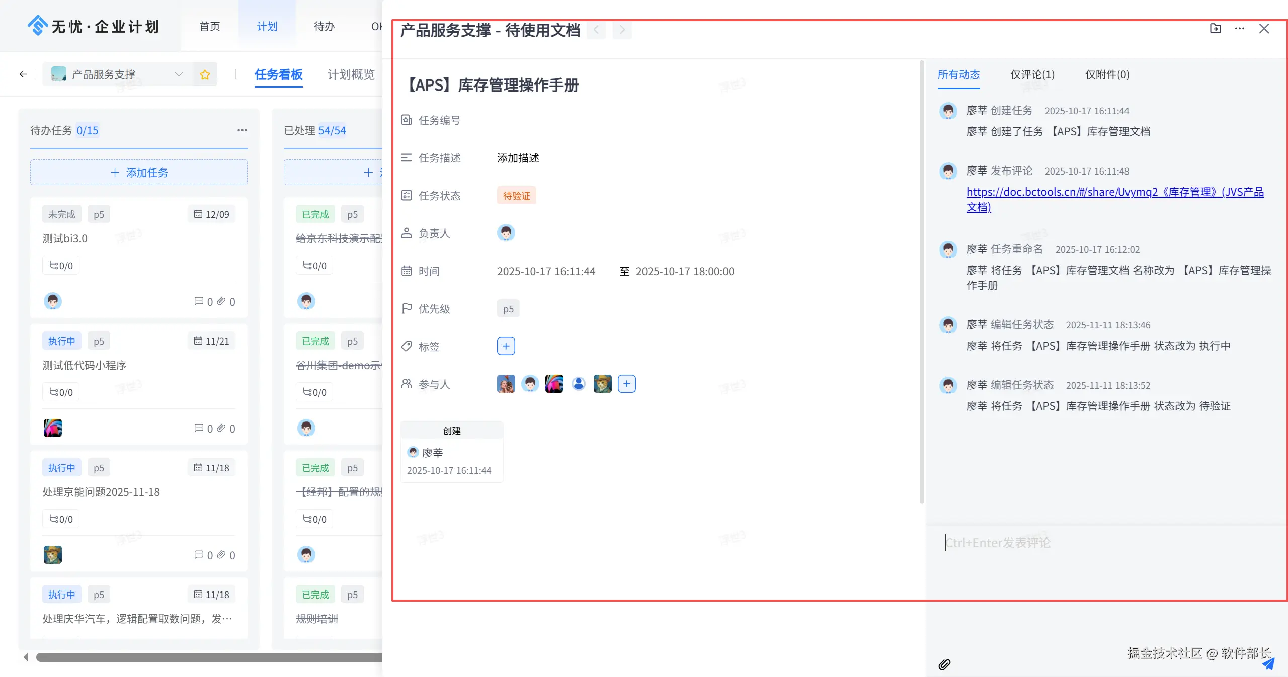Add a tag with plus icon
The width and height of the screenshot is (1288, 677).
pos(506,346)
